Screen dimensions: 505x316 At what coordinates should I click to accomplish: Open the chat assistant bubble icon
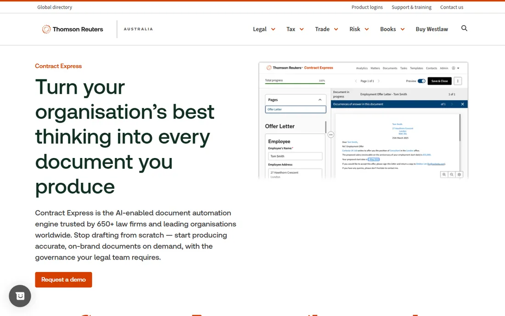click(20, 296)
